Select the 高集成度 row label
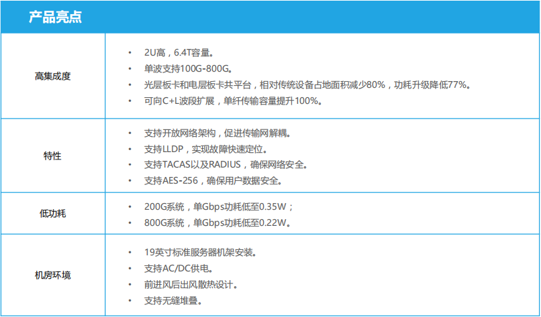Image resolution: width=541 pixels, height=317 pixels. [x=52, y=76]
